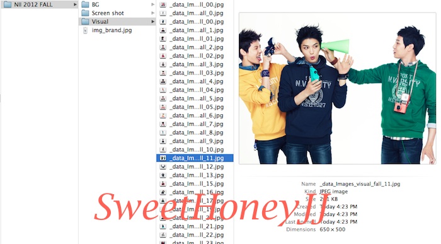Expand the NII 2012 FALL folder arrow

[x=75, y=4]
